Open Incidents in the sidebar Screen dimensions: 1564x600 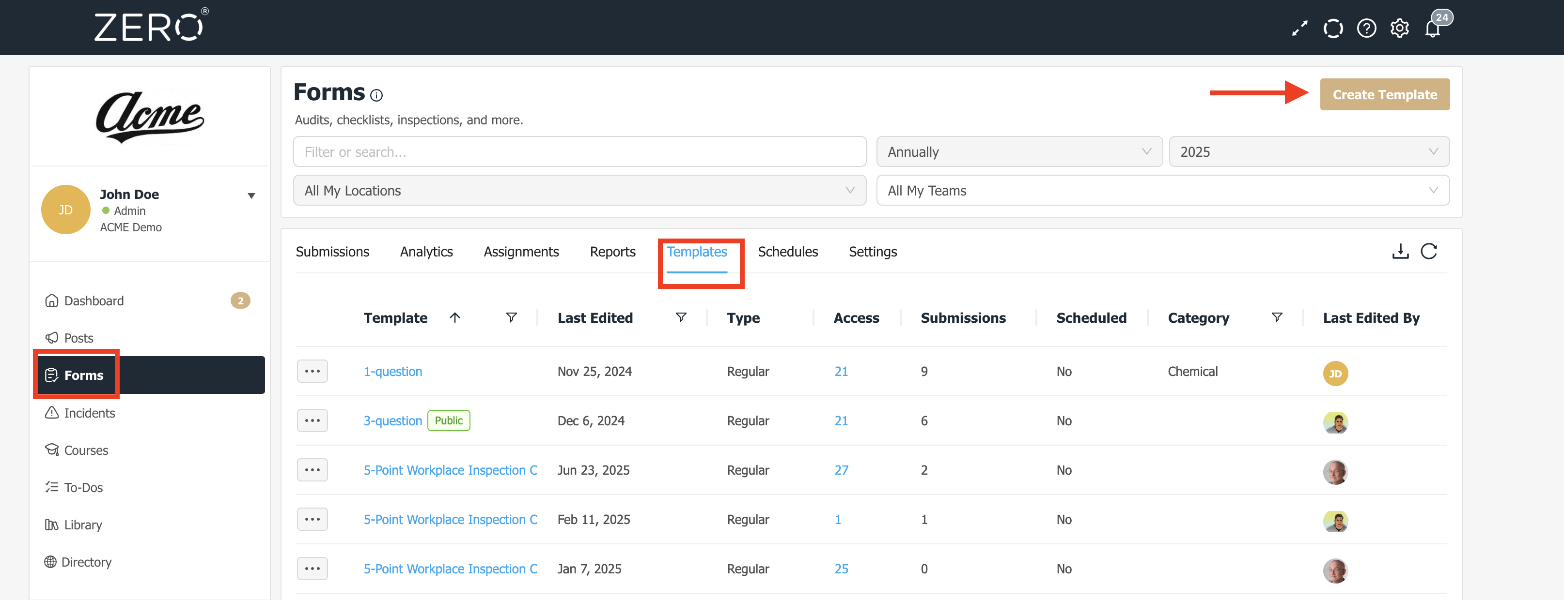tap(89, 413)
